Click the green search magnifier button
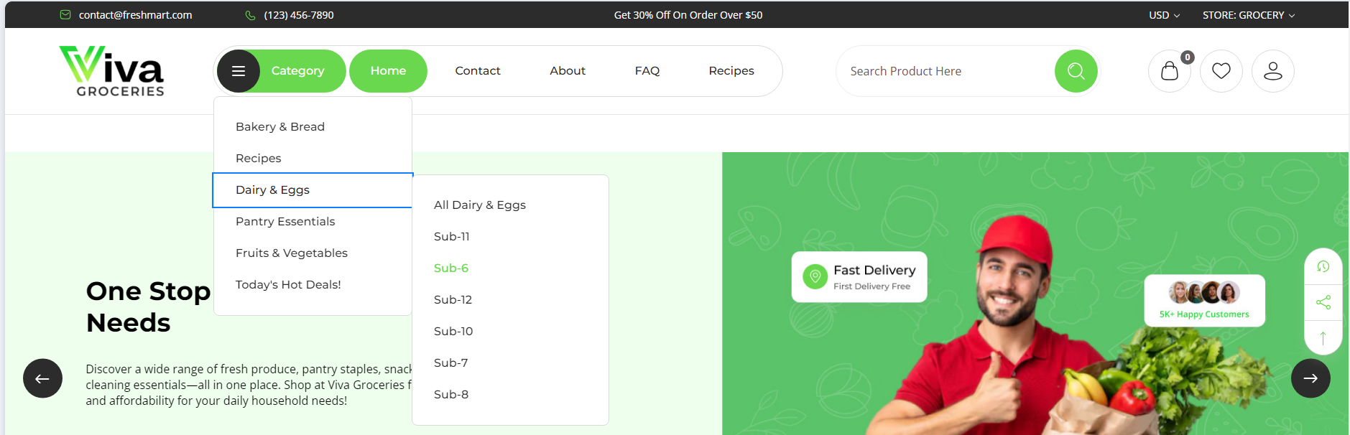The width and height of the screenshot is (1350, 435). tap(1076, 71)
